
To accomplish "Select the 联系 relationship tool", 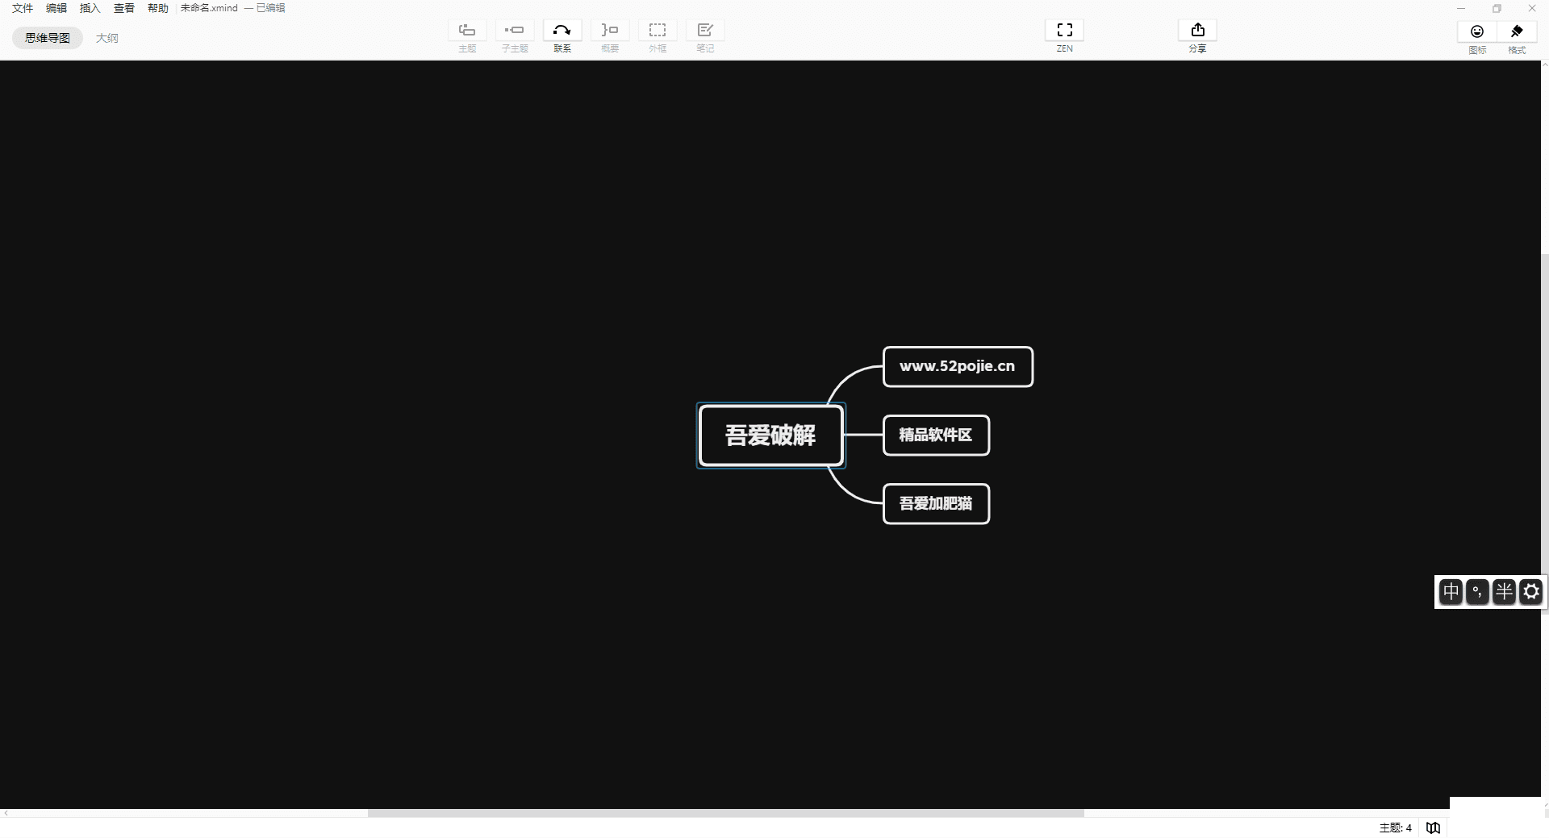I will [562, 31].
